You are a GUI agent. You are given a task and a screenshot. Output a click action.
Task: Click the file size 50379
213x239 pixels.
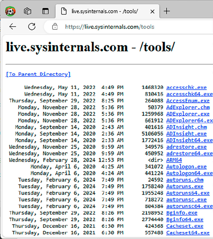tap(155, 107)
